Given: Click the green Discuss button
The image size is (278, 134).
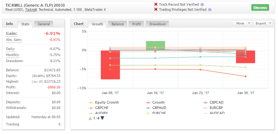Looking at the screenshot, I should (260, 8).
